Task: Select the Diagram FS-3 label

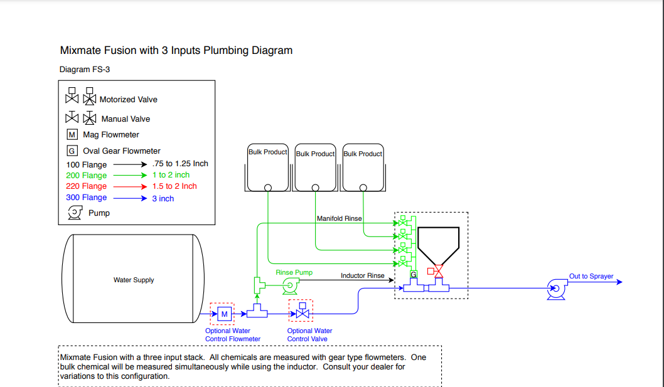Action: coord(85,70)
